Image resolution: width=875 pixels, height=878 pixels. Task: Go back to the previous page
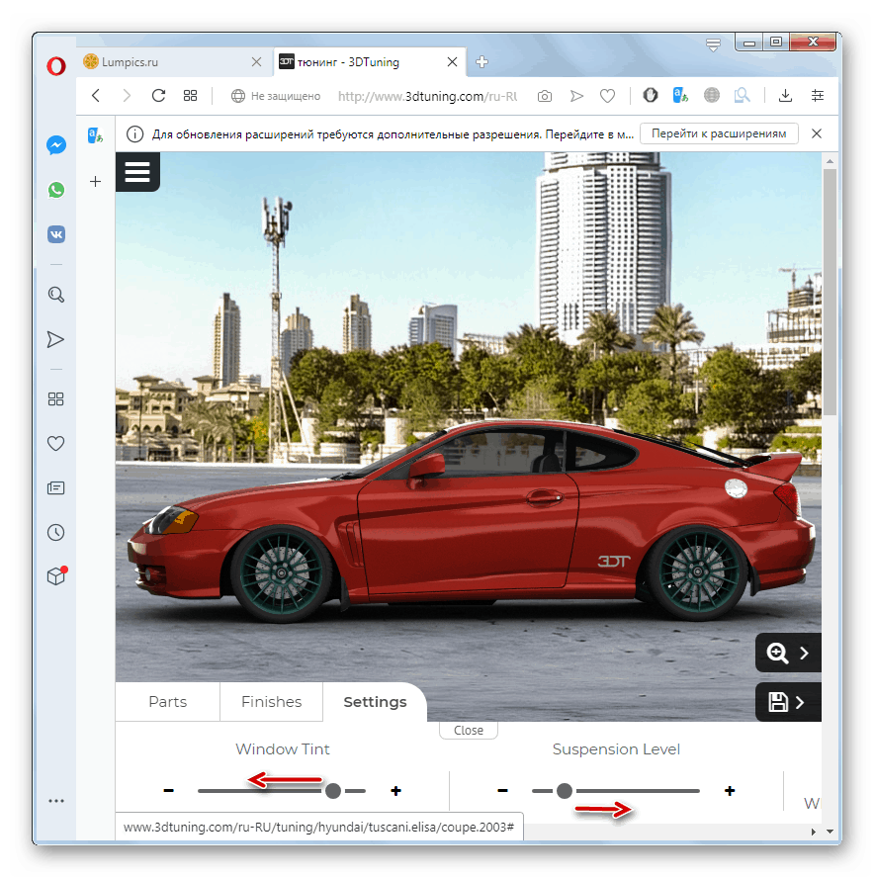(96, 96)
